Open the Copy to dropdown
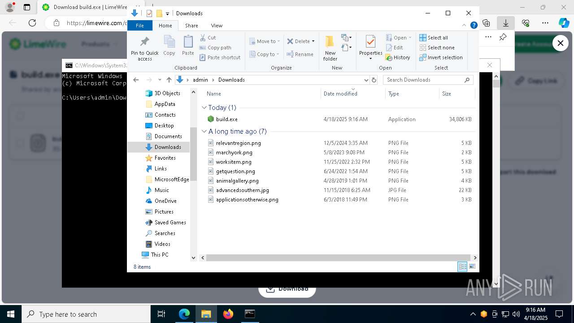 [265, 54]
